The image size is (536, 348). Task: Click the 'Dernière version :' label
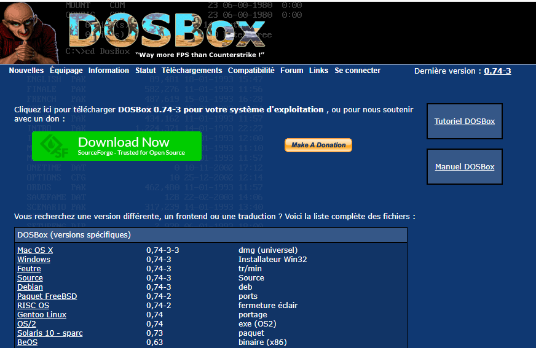[448, 71]
